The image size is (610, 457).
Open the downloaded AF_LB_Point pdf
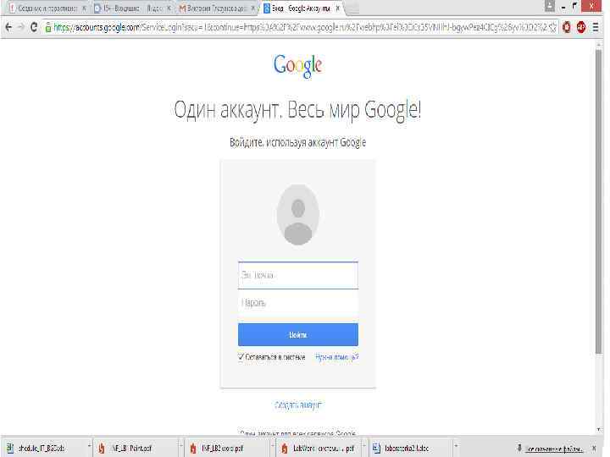[x=130, y=448]
